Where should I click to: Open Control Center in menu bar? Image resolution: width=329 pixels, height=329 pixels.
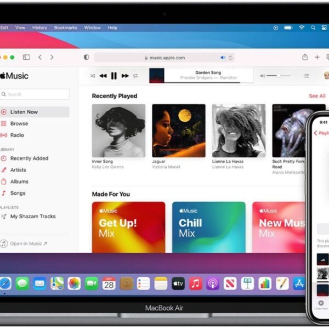(325, 28)
